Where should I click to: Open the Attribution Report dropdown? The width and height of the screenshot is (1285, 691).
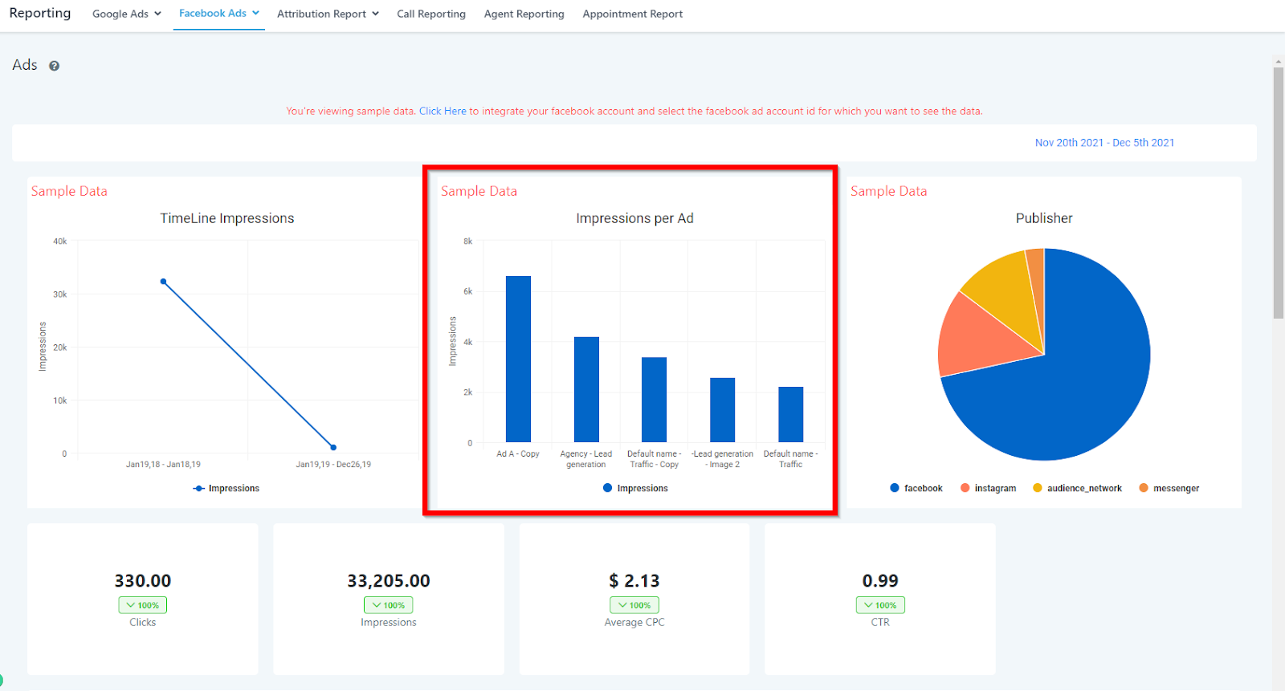(x=328, y=14)
